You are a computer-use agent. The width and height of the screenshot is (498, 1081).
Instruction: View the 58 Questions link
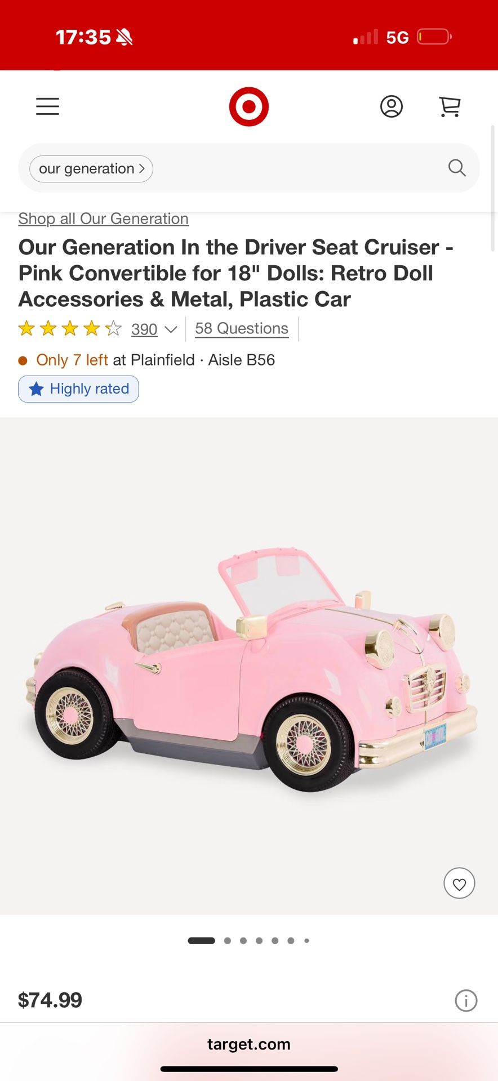242,328
